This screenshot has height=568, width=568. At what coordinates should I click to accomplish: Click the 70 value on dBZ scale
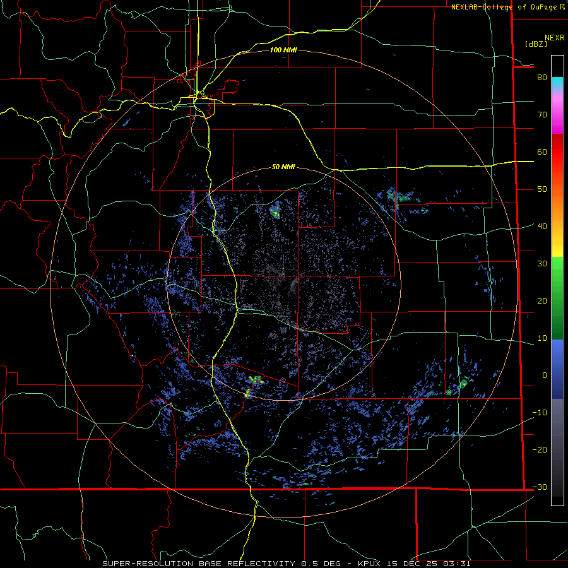click(x=542, y=114)
